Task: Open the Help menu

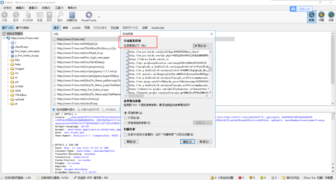Action: coord(72,8)
